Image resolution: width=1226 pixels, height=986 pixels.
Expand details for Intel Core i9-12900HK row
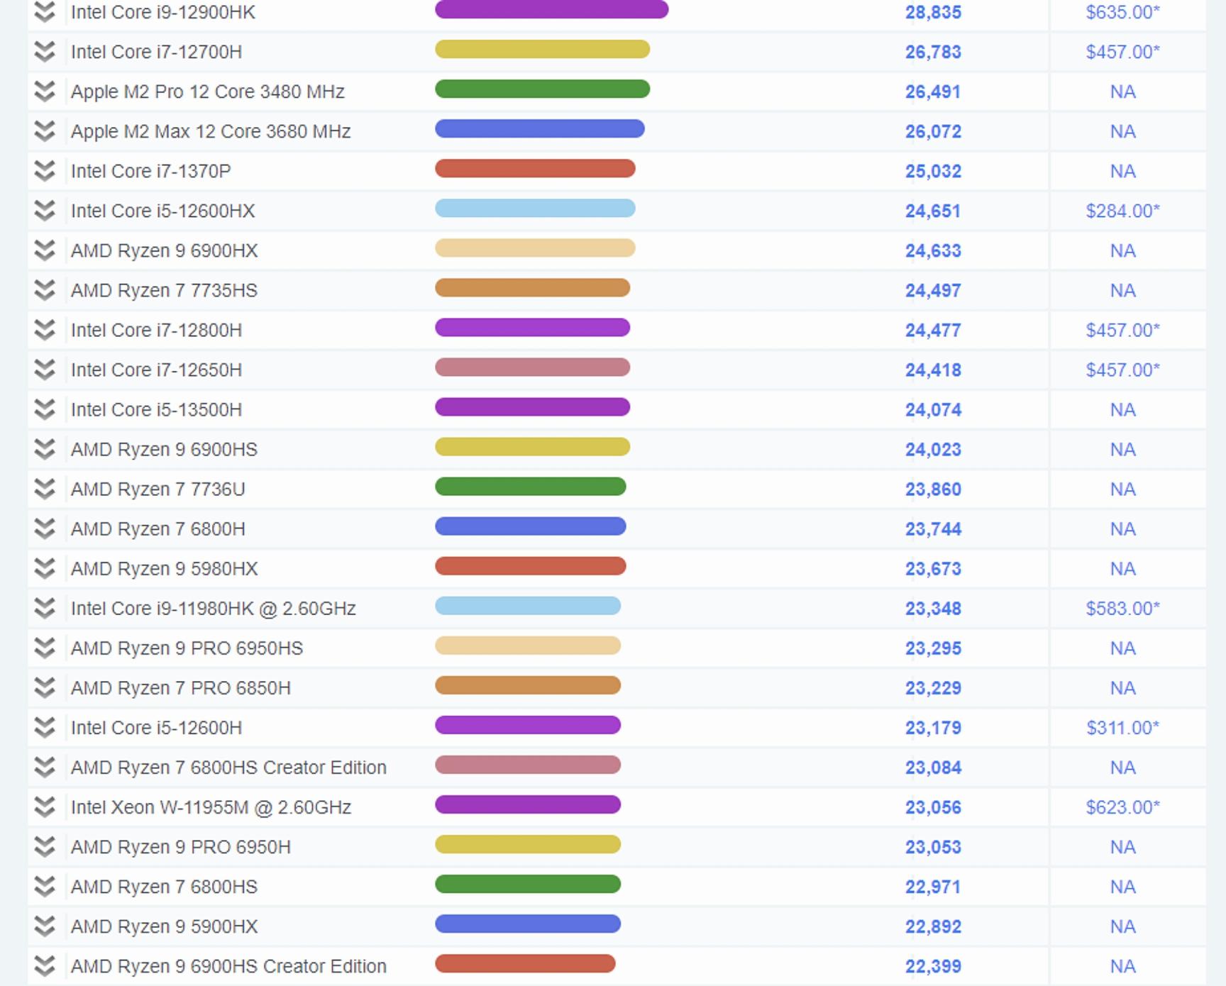click(x=45, y=12)
